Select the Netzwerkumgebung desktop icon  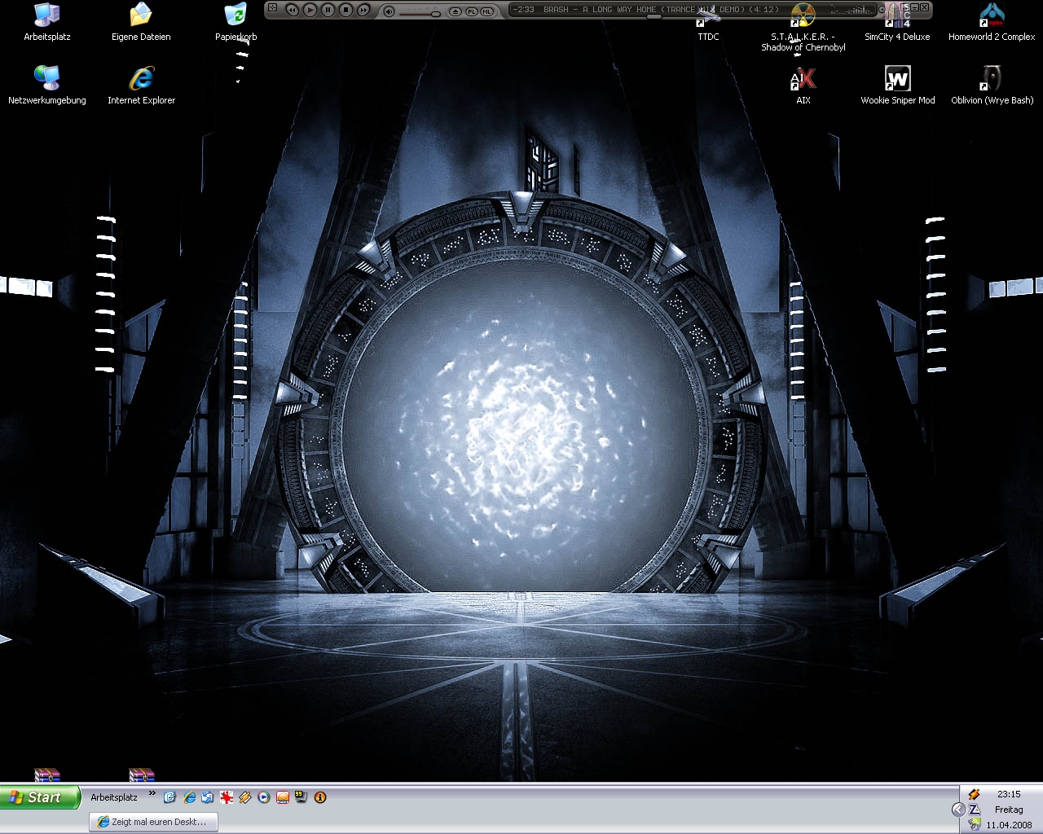tap(47, 86)
